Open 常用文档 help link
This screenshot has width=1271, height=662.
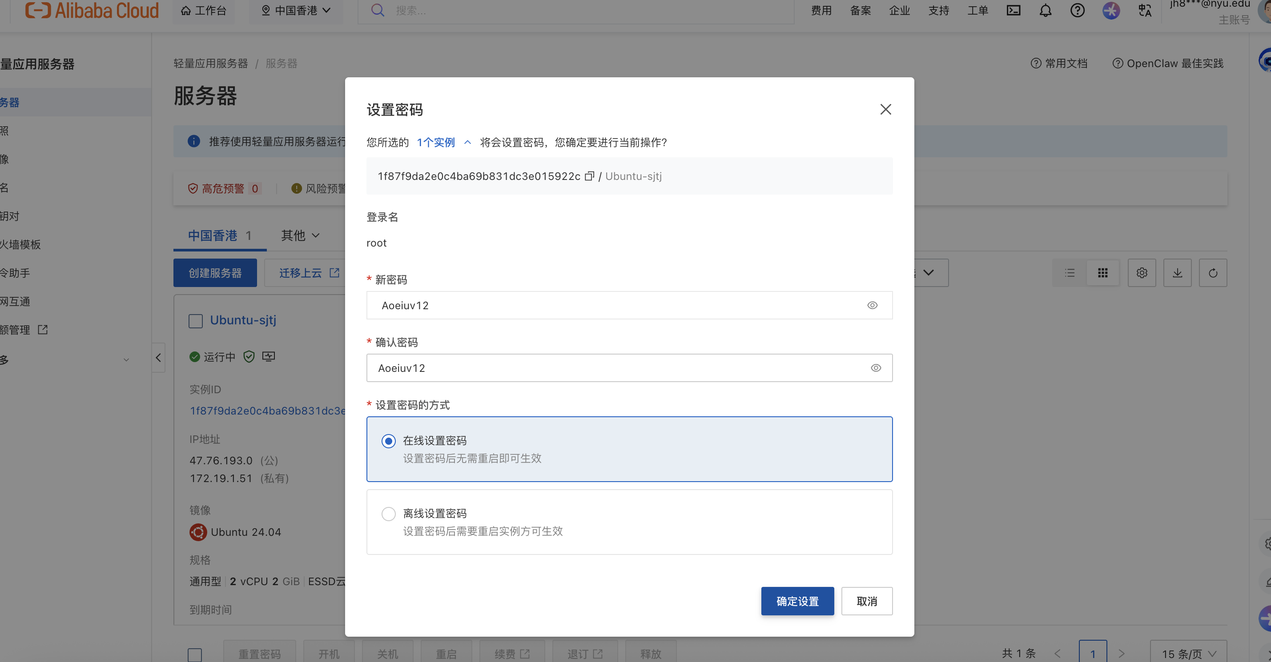(1059, 63)
